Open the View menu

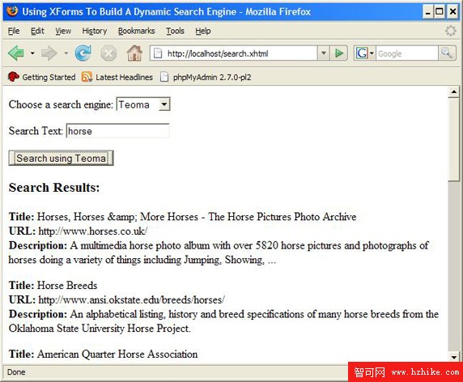pyautogui.click(x=63, y=31)
